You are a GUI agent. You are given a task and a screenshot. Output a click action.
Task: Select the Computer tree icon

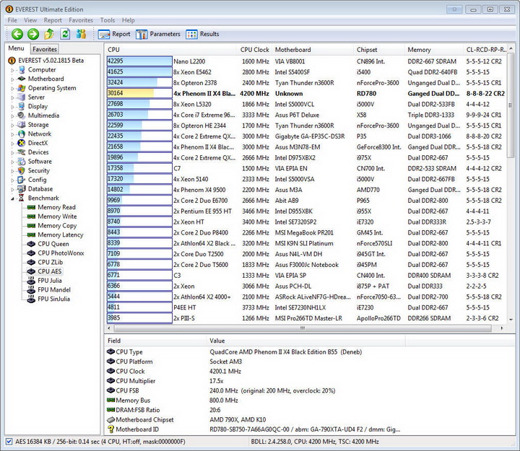22,70
